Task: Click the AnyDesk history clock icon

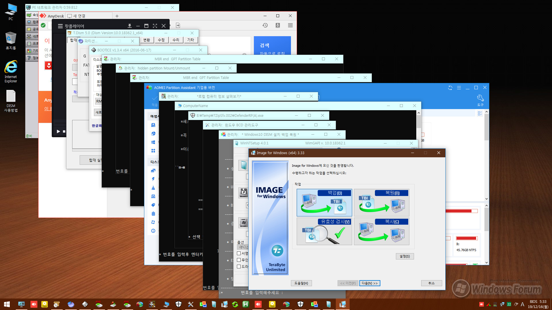Action: coord(265,26)
